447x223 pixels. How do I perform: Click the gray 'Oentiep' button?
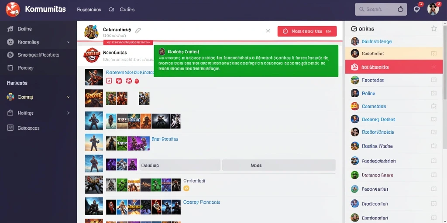pos(180,165)
